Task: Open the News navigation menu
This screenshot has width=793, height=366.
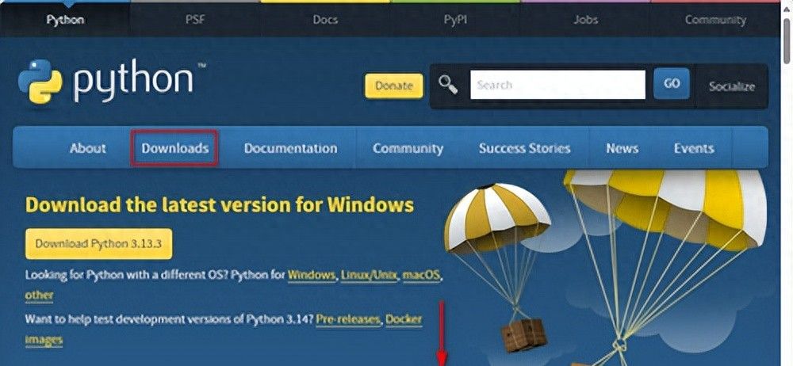Action: point(622,148)
